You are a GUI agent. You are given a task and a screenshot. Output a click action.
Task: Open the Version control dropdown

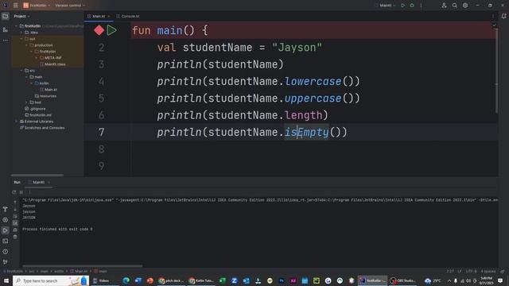(70, 6)
